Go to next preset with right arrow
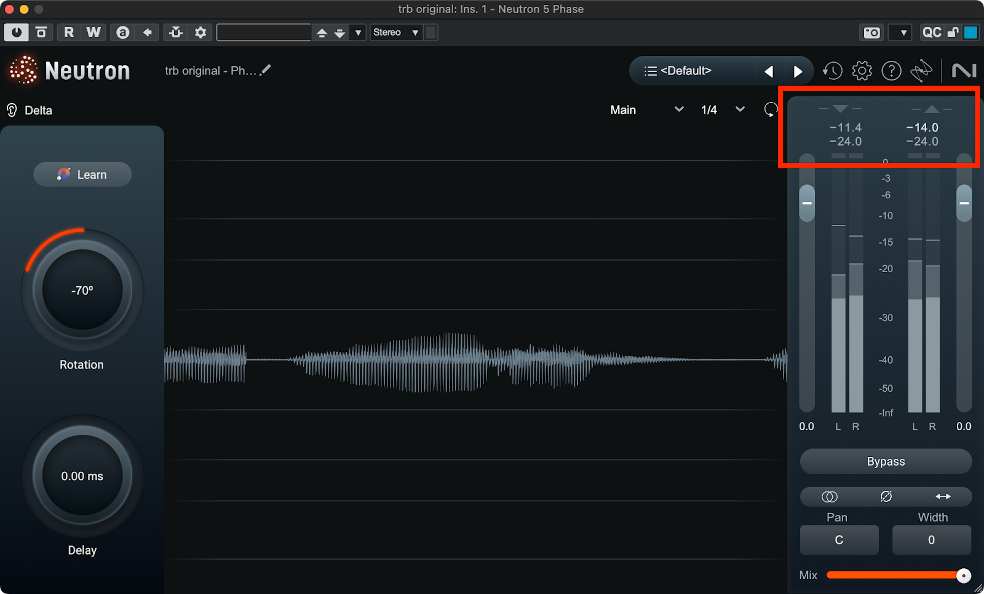This screenshot has width=984, height=594. (x=798, y=72)
